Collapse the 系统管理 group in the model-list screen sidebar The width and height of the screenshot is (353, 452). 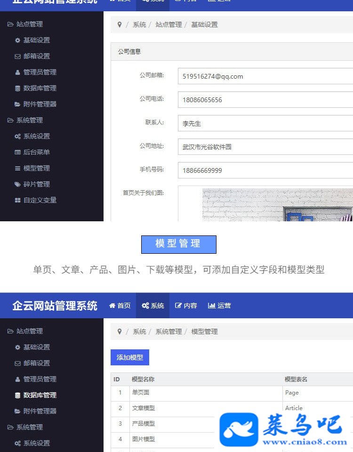coord(25,427)
